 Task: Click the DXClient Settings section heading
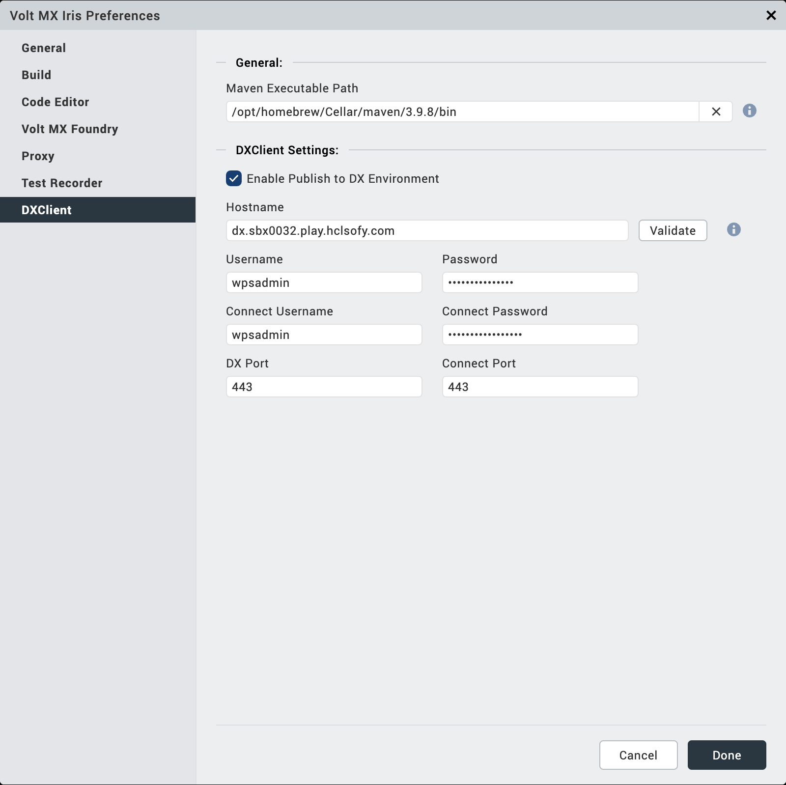(287, 150)
